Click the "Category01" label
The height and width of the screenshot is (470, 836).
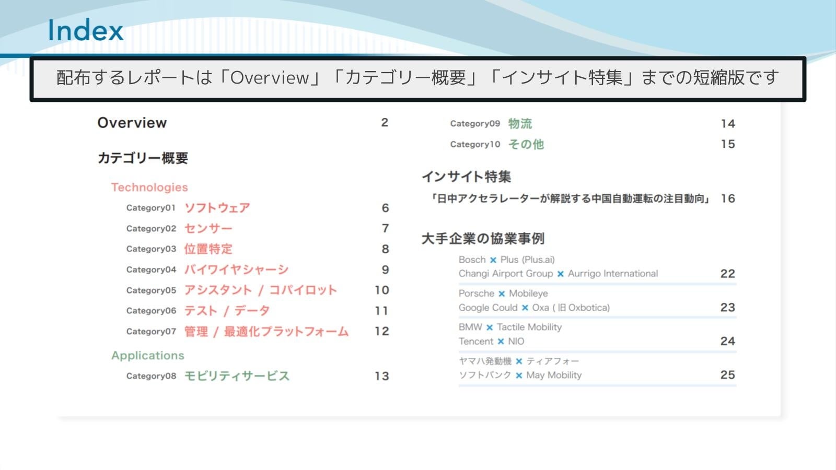tap(151, 208)
